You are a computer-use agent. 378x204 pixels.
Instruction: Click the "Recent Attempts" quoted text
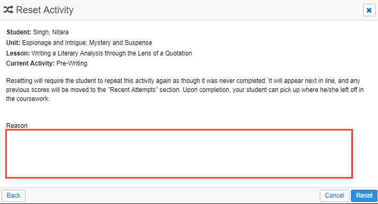[132, 90]
